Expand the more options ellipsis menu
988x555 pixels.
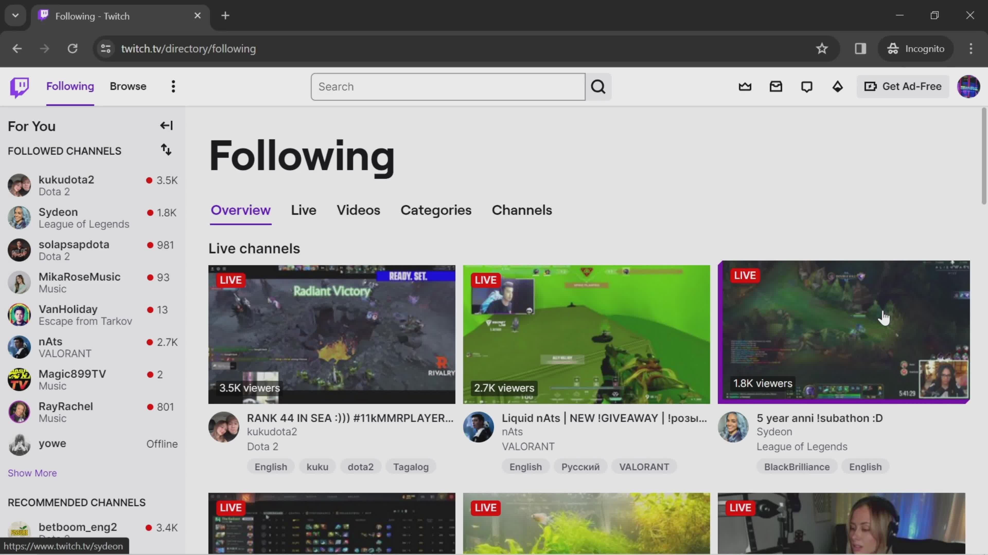pos(173,86)
